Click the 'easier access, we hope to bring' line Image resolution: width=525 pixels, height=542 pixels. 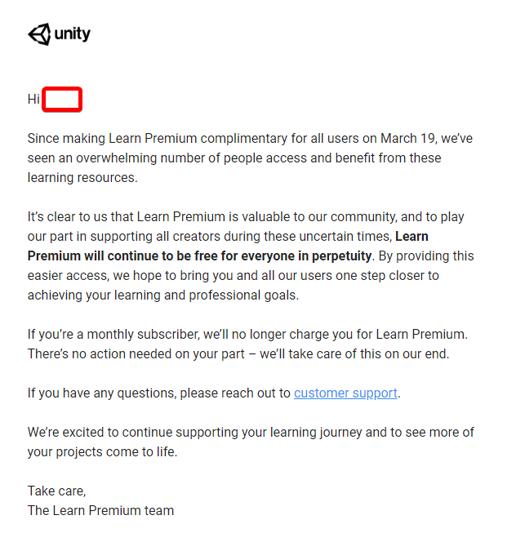point(234,276)
